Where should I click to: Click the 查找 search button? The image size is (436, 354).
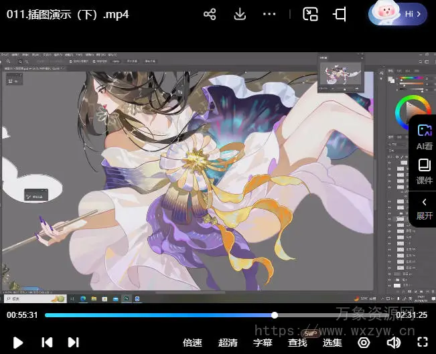click(297, 343)
